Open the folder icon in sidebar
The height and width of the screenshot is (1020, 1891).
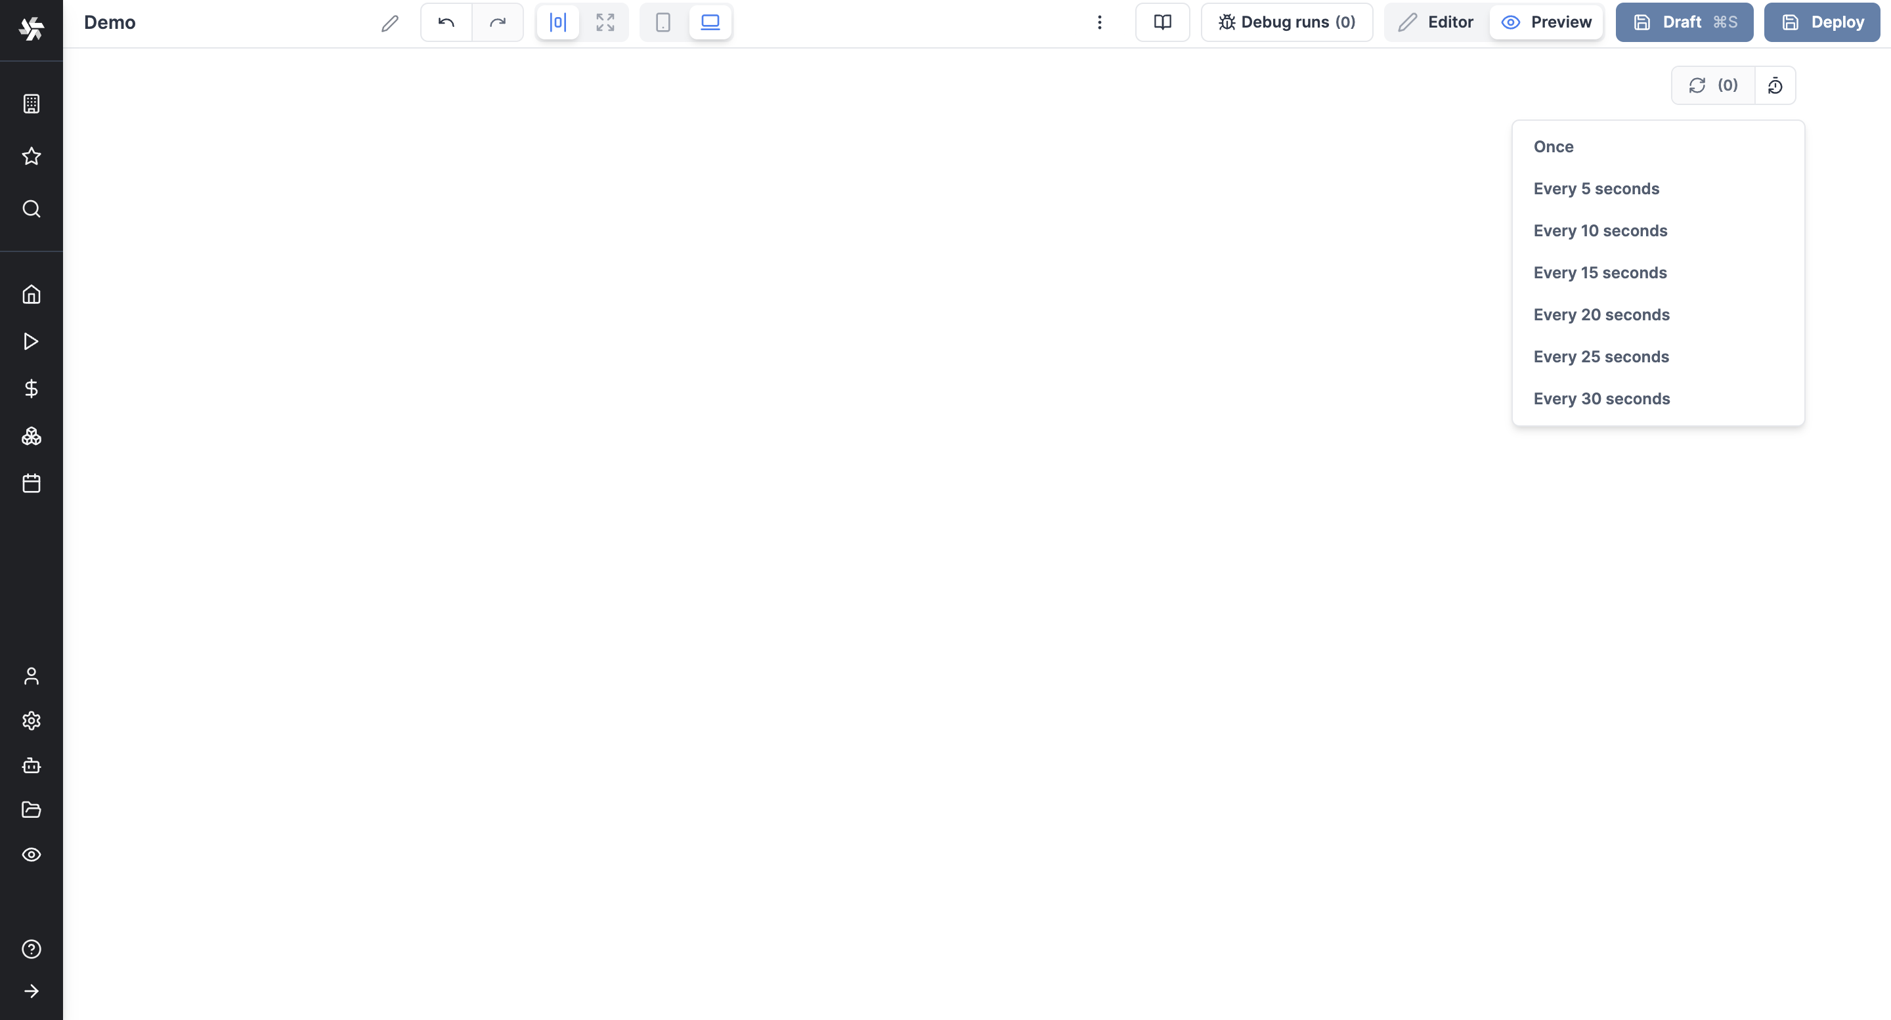coord(31,809)
